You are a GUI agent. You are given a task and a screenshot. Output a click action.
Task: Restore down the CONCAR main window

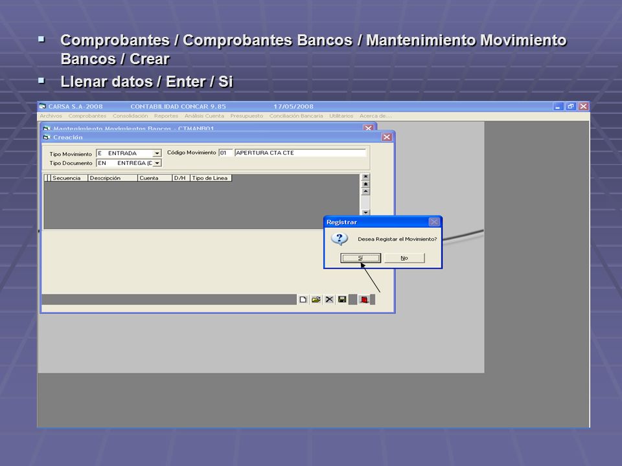click(x=571, y=106)
